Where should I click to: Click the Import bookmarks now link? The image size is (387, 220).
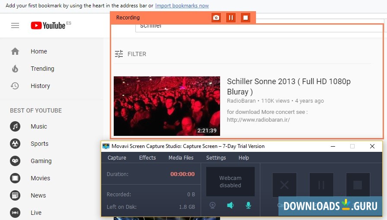click(x=182, y=6)
